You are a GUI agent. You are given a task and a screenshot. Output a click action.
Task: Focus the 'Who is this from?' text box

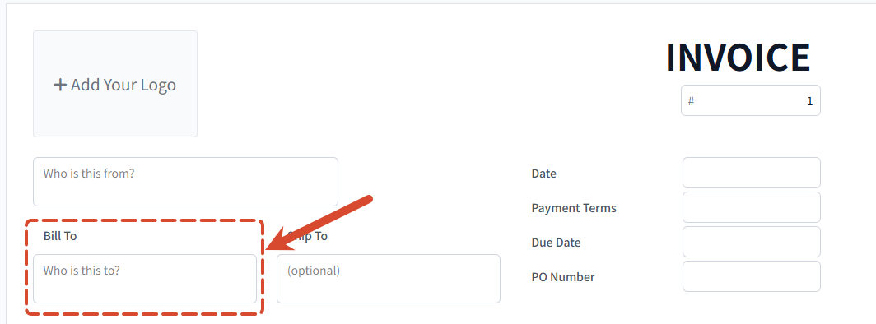click(185, 182)
